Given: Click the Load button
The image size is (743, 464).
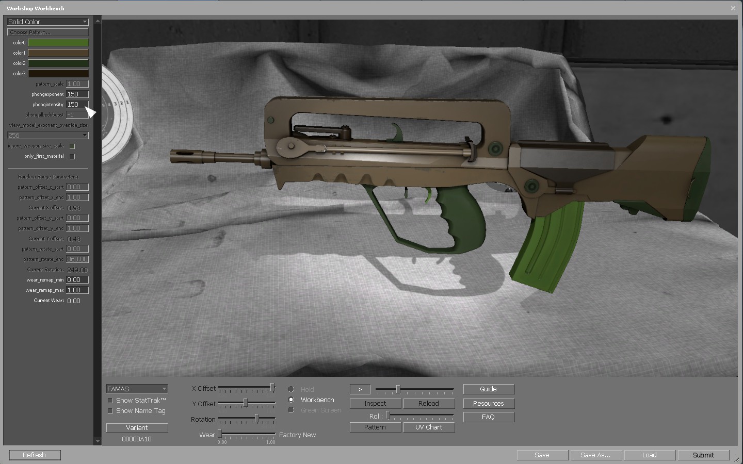Looking at the screenshot, I should click(650, 455).
